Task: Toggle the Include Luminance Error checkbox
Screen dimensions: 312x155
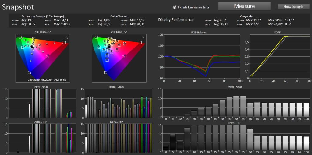Action: [x=175, y=7]
